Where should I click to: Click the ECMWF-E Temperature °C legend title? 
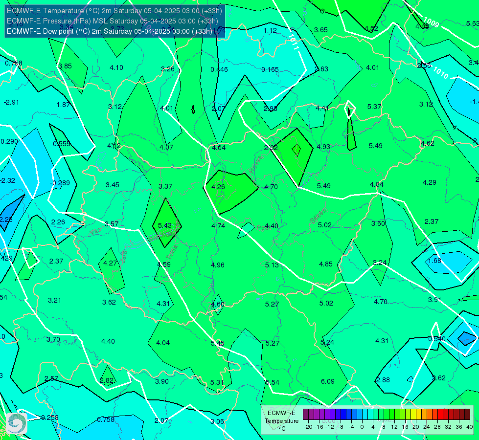[x=281, y=421]
